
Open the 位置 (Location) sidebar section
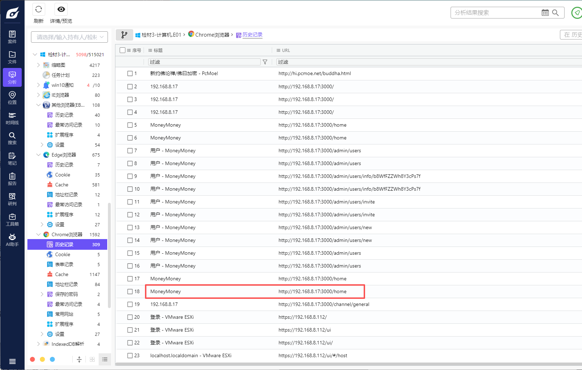point(12,98)
